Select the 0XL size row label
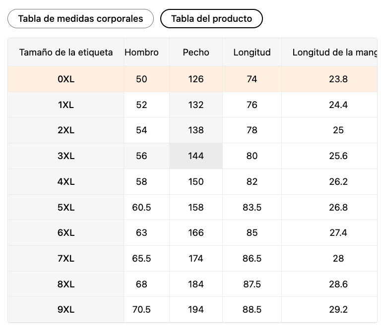 (66, 79)
